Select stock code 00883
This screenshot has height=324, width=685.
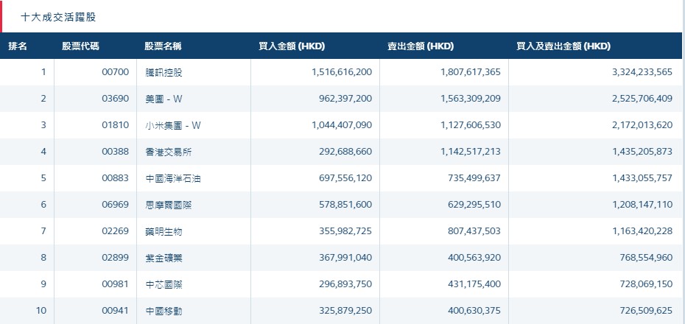tap(116, 178)
